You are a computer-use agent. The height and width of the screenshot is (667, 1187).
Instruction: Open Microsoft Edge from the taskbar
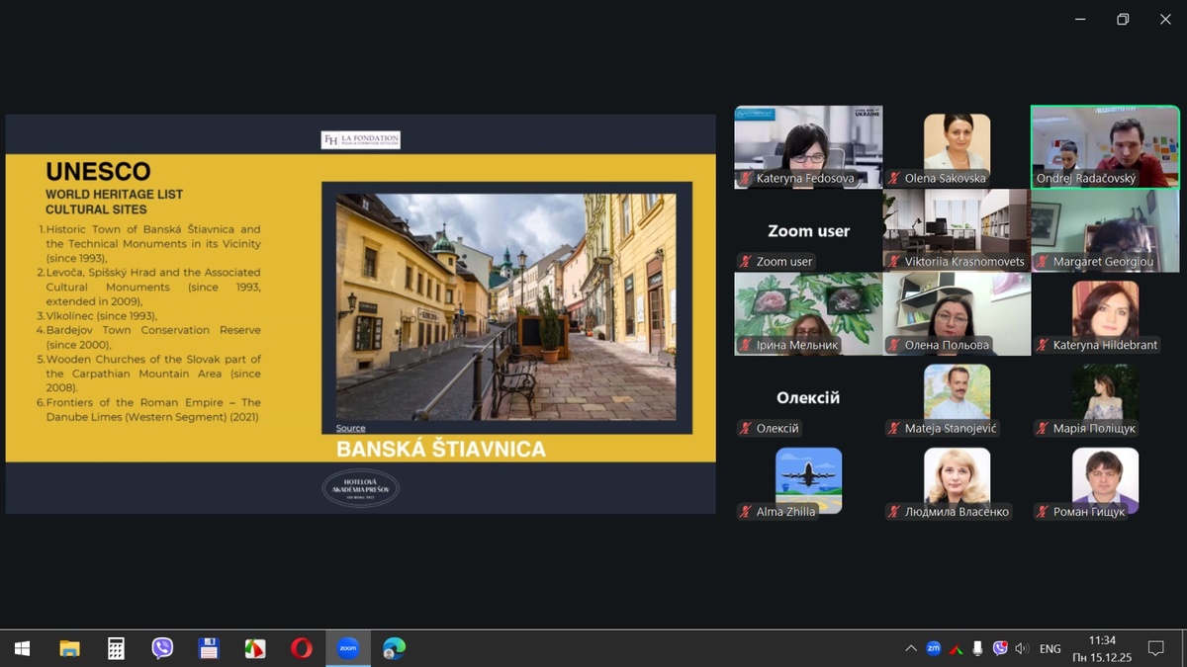394,648
